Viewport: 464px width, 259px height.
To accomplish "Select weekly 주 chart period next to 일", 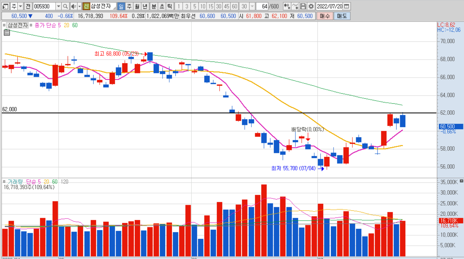I will 129,6.
